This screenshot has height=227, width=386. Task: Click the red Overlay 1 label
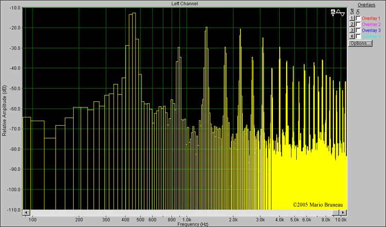click(371, 19)
